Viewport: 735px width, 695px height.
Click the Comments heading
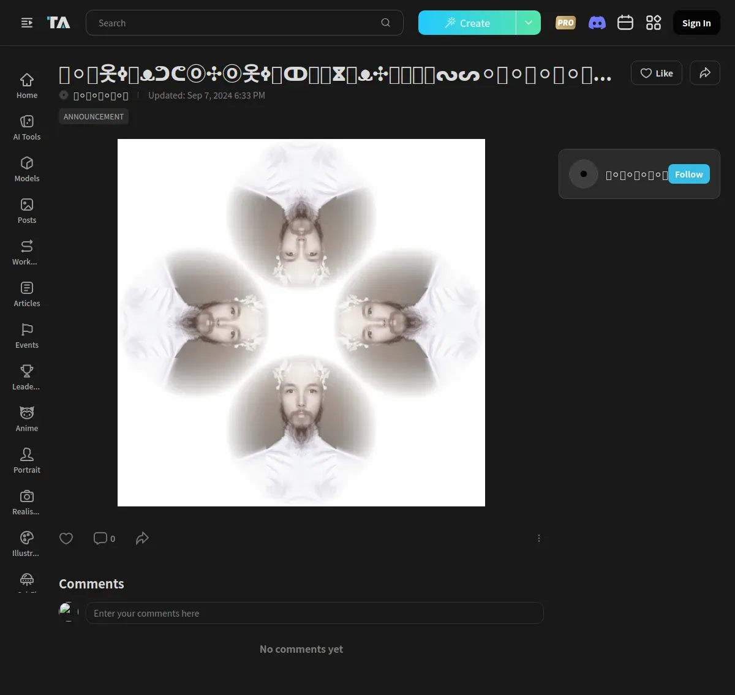pos(91,584)
